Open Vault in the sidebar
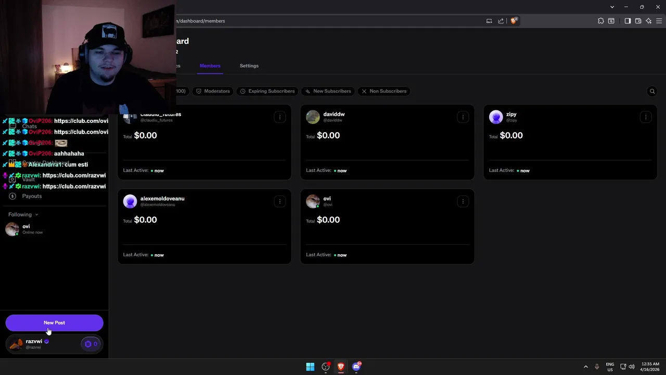 tap(29, 180)
